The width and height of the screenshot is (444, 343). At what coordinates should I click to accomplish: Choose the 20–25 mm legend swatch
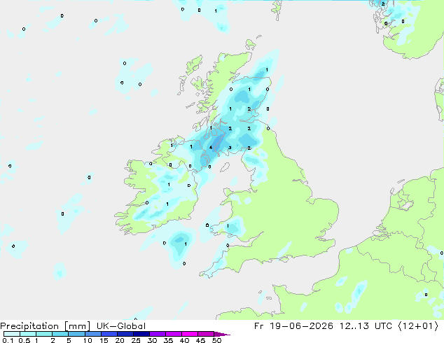(125, 334)
